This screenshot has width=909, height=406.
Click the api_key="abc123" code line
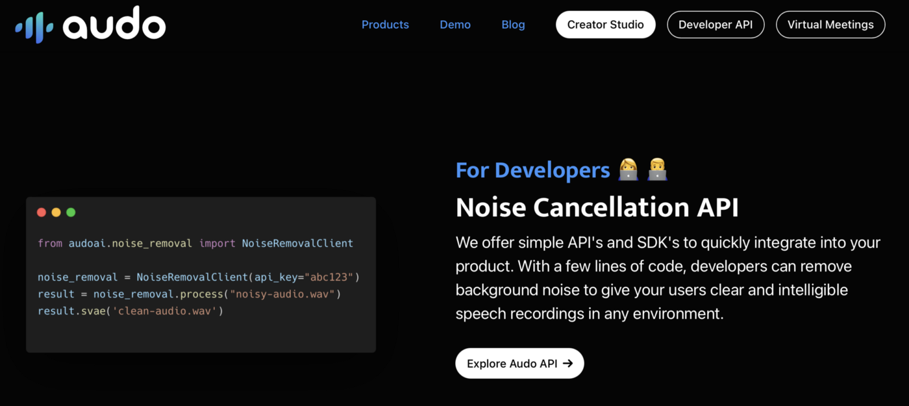coord(199,277)
